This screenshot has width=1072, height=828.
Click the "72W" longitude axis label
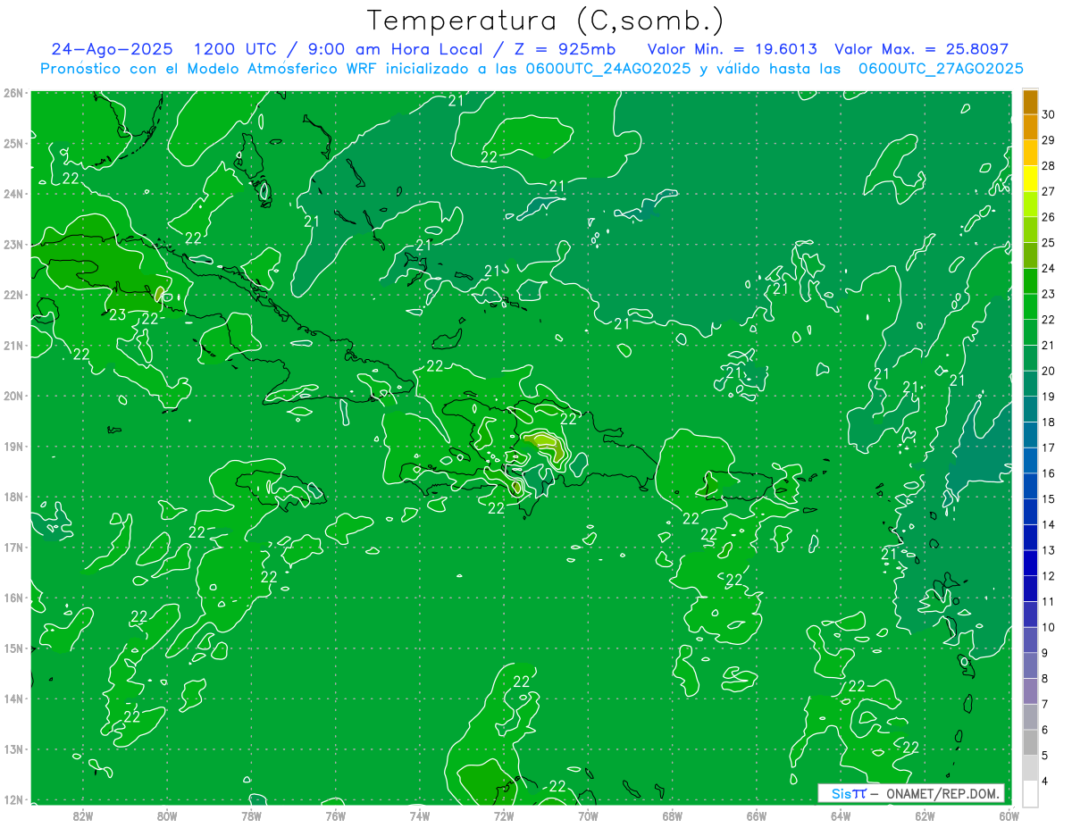pyautogui.click(x=504, y=816)
